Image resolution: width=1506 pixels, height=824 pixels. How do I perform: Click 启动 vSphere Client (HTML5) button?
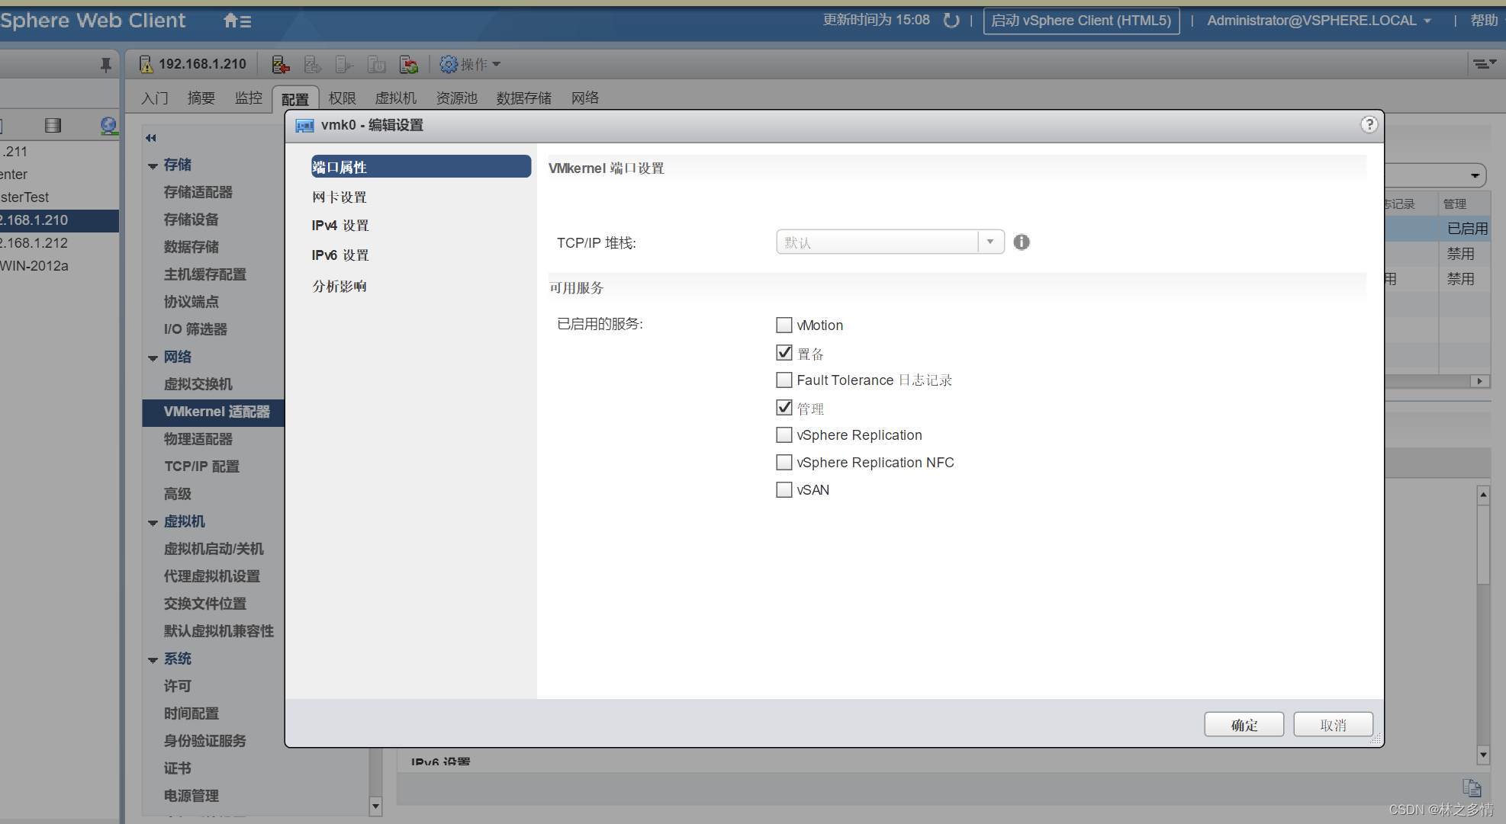(1081, 21)
